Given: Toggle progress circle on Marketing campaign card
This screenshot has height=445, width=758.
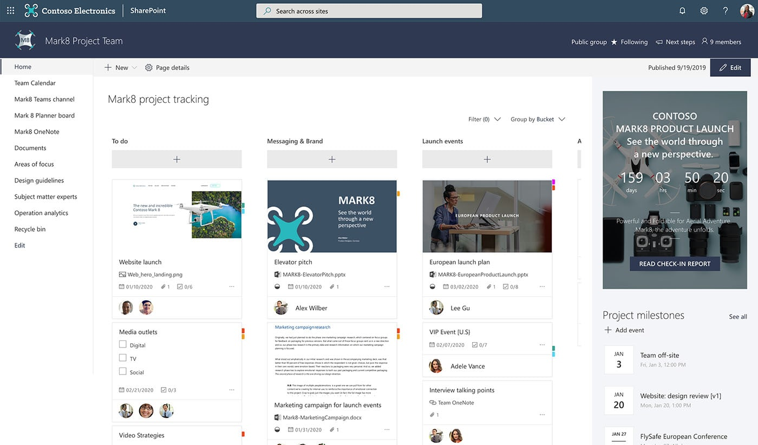Looking at the screenshot, I should 278,429.
